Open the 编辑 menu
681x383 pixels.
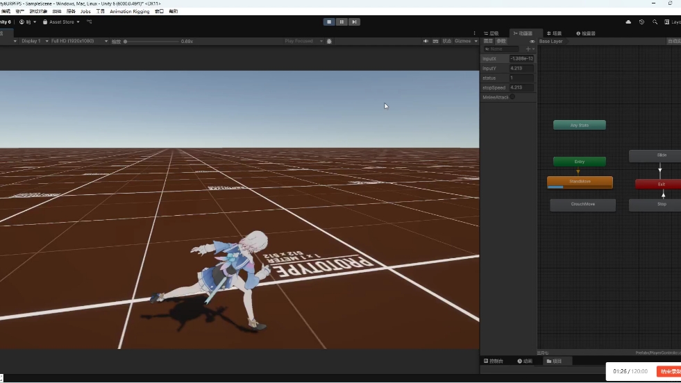click(6, 11)
